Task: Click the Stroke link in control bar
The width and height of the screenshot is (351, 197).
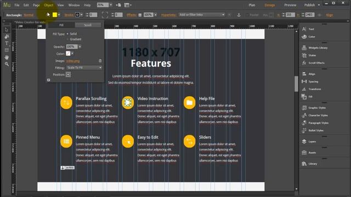Action: (x=69, y=15)
